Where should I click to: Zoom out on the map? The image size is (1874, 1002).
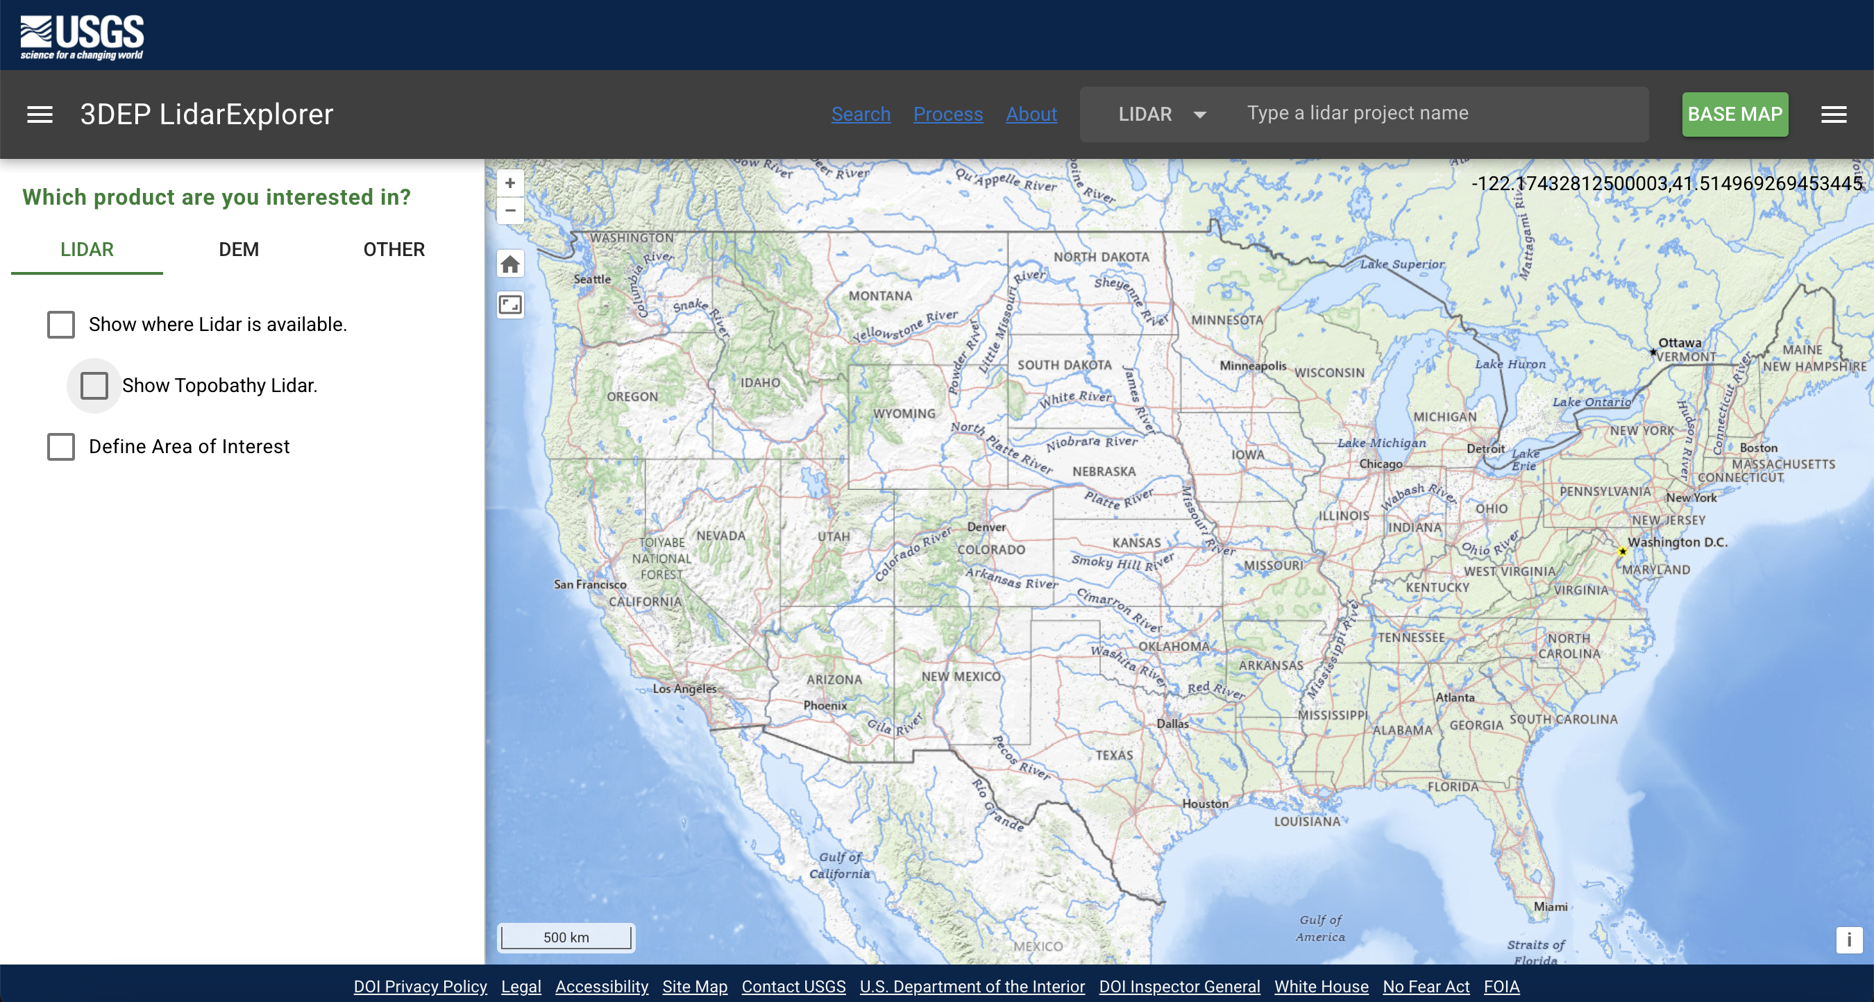510,211
